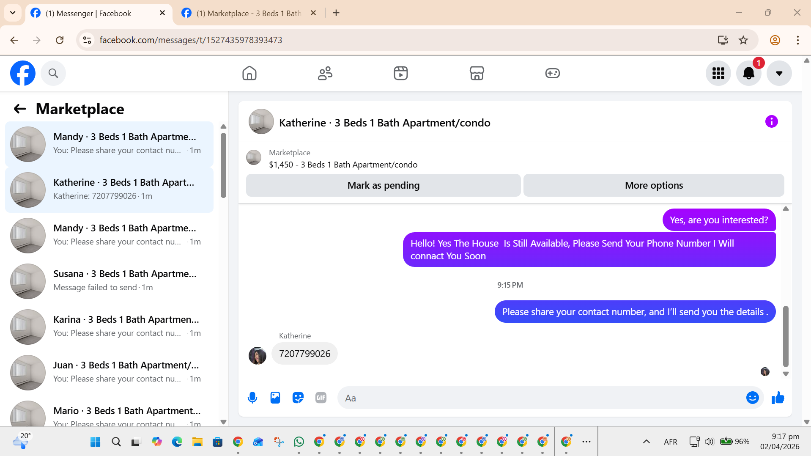Record a voice clip with microphone icon
The height and width of the screenshot is (456, 811).
(252, 398)
